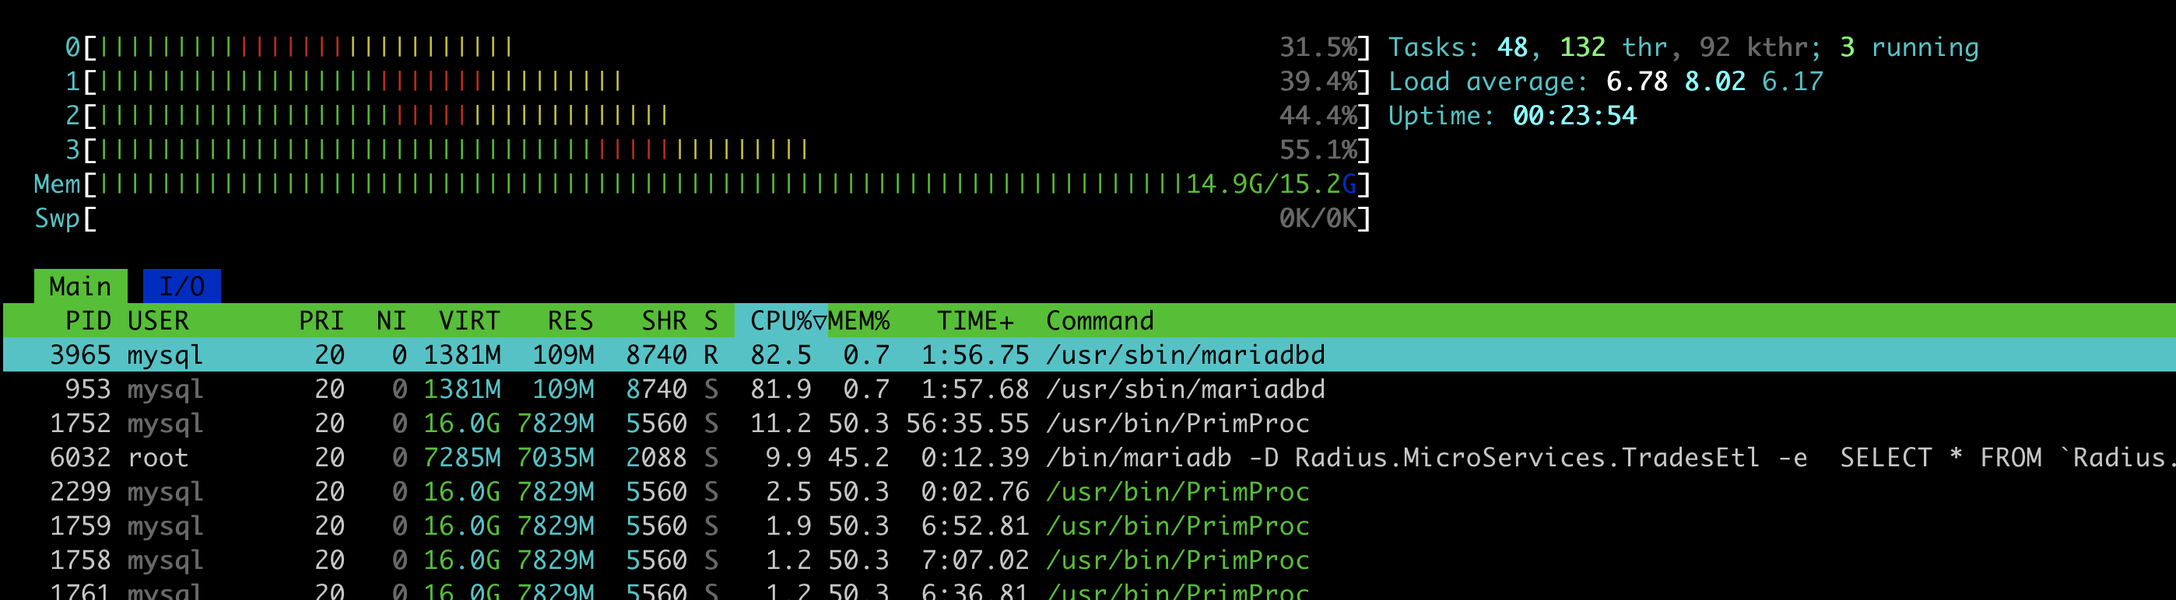
Task: Click the PID column header
Action: [x=88, y=321]
